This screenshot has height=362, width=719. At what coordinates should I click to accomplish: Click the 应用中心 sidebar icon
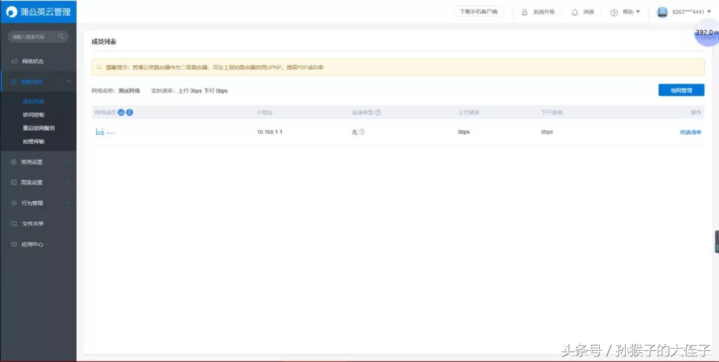14,244
